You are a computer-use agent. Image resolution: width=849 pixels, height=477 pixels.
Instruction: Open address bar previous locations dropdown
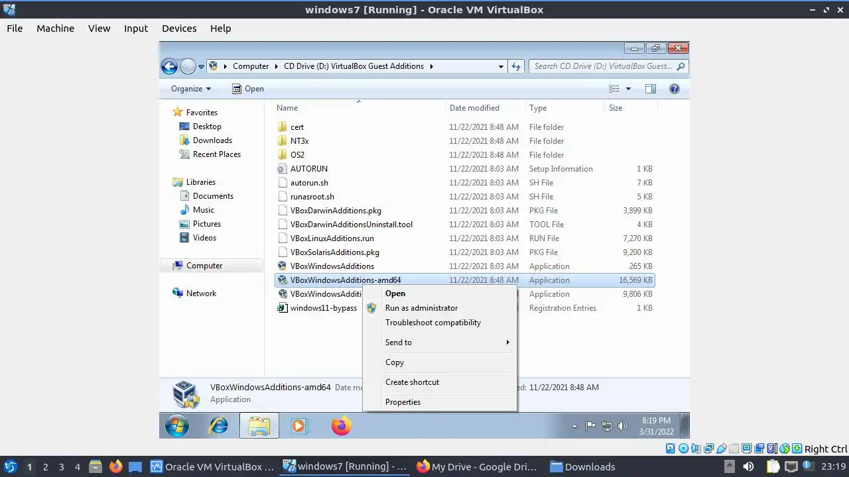[501, 66]
